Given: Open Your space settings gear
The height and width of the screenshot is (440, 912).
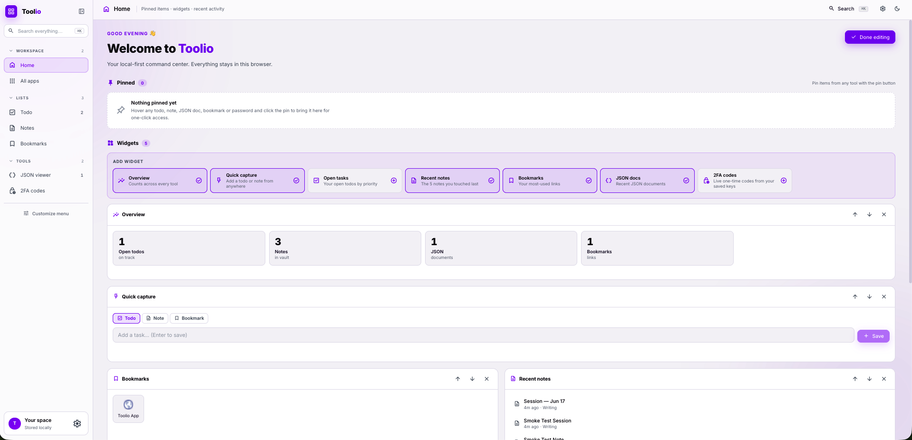Looking at the screenshot, I should (77, 423).
